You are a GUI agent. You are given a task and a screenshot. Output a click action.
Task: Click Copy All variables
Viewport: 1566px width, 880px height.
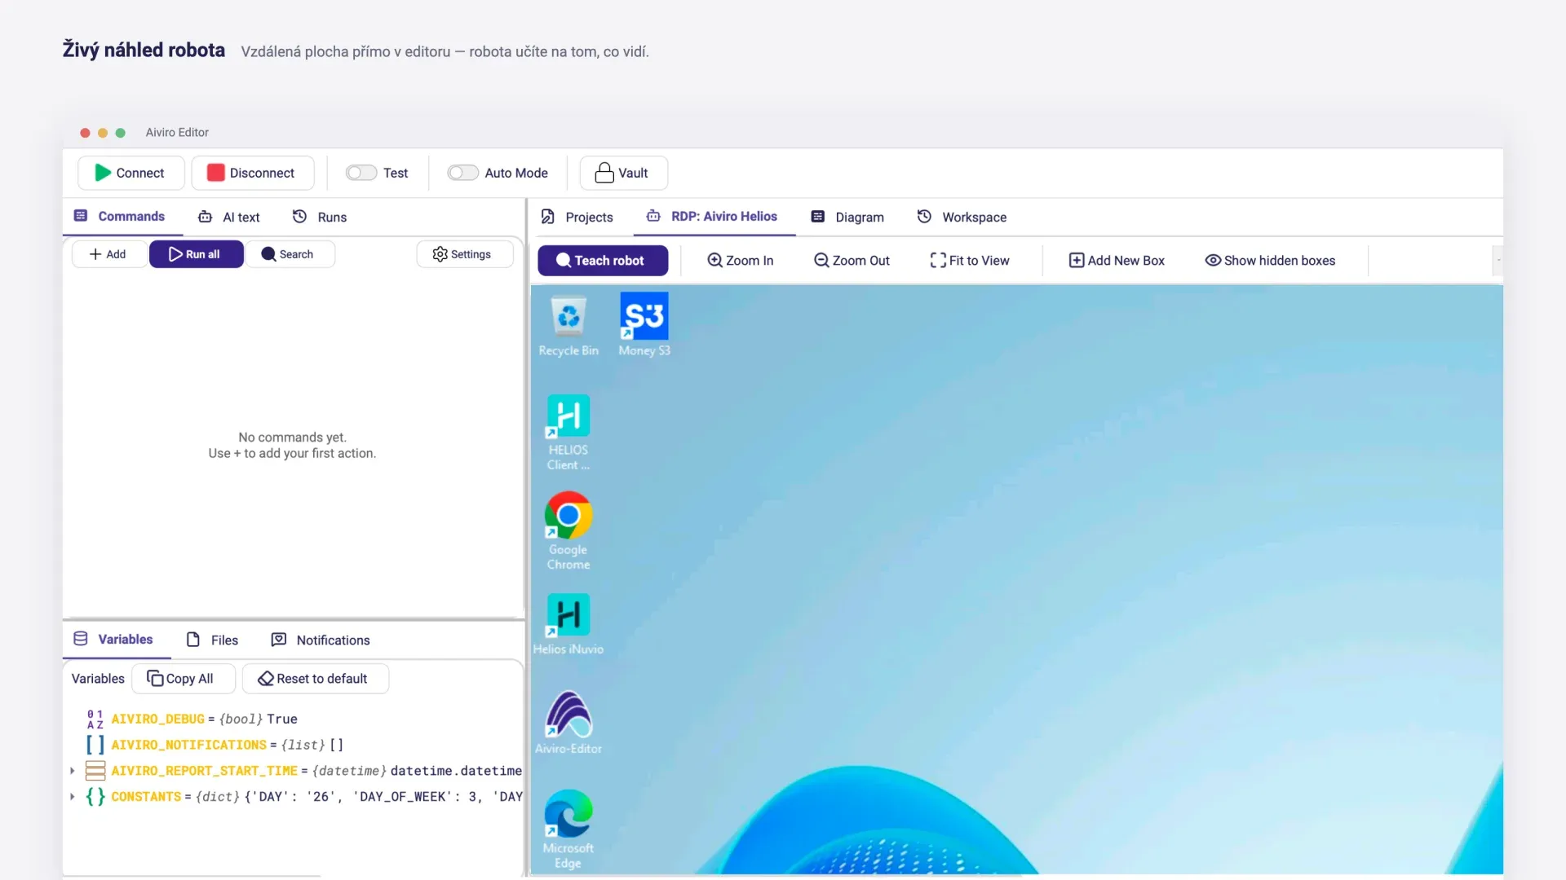(x=184, y=679)
